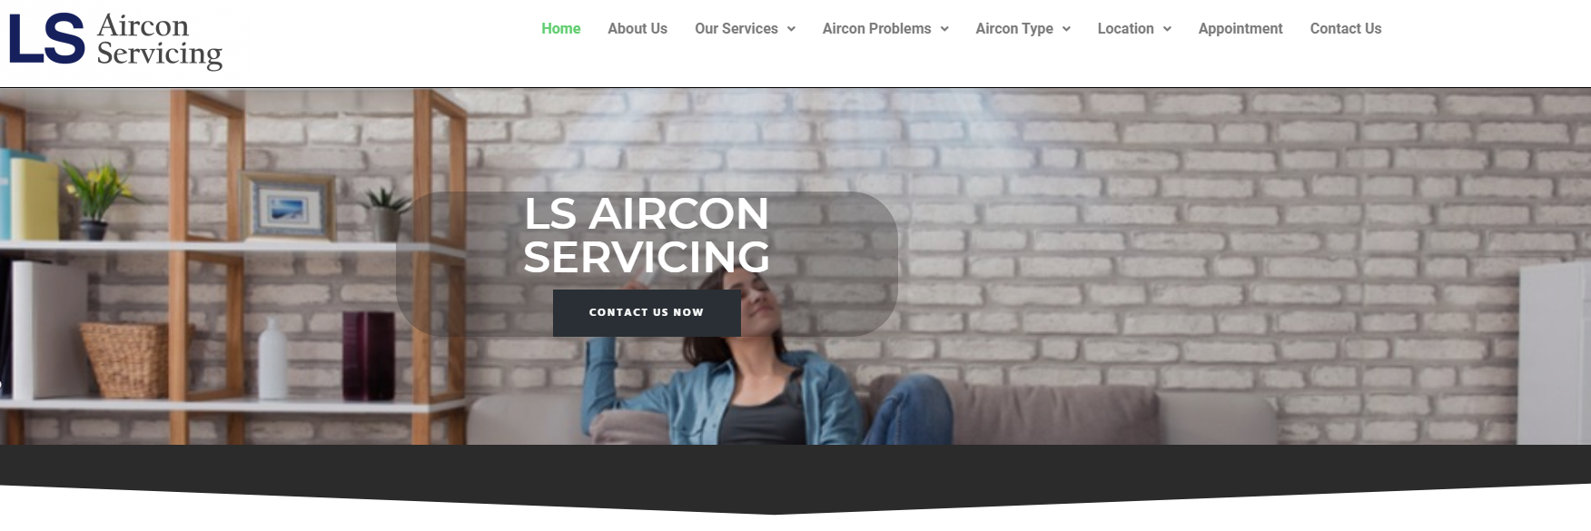Open the Contact Us nav link
The height and width of the screenshot is (531, 1591).
pyautogui.click(x=1346, y=29)
